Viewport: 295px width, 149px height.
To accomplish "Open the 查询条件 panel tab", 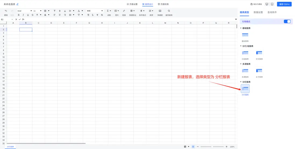I will tap(272, 12).
